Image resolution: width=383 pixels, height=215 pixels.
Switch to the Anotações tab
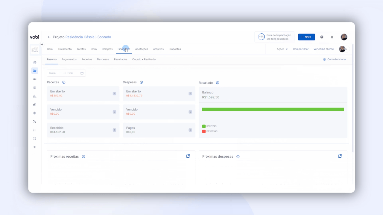coord(142,49)
